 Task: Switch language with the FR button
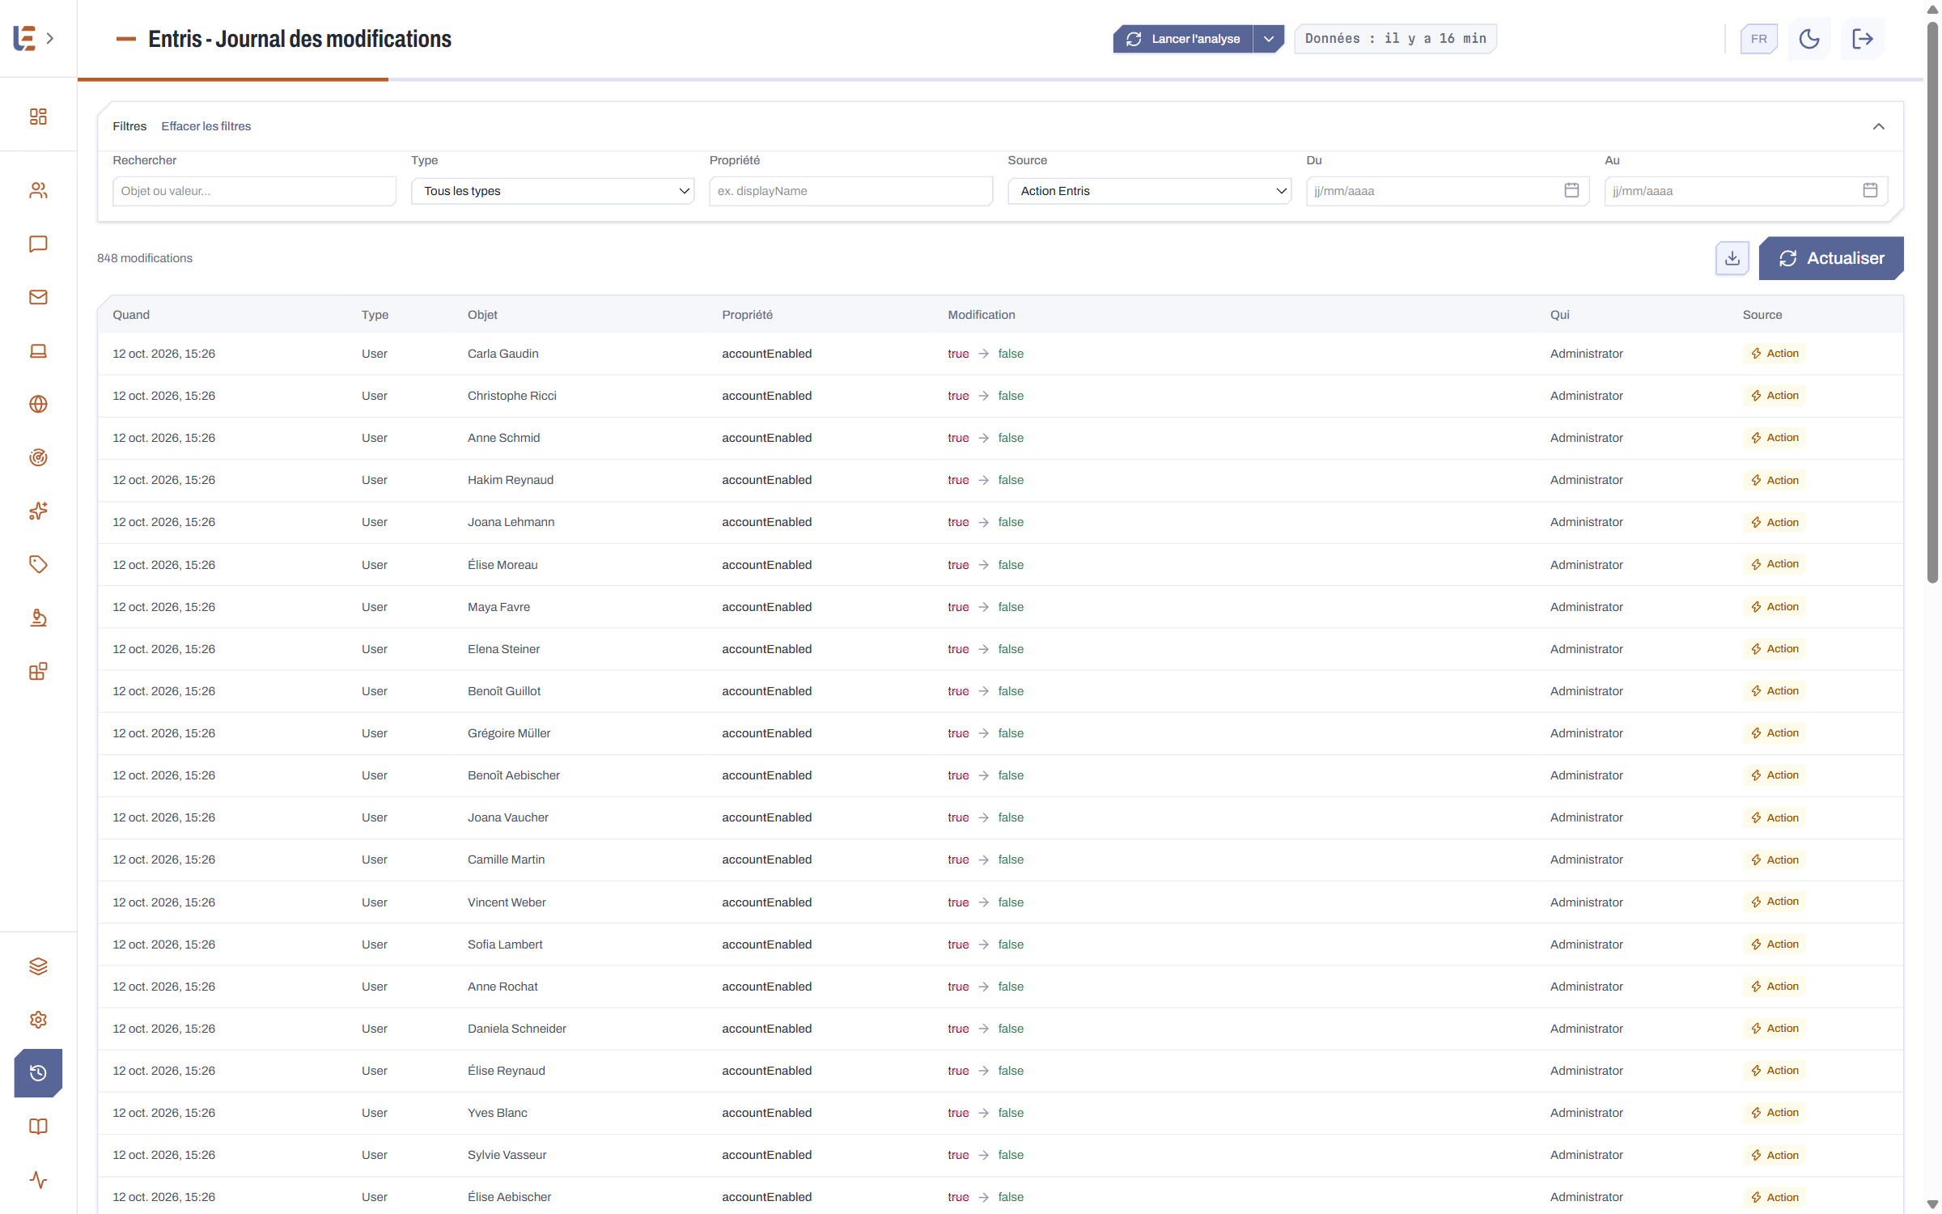coord(1759,39)
